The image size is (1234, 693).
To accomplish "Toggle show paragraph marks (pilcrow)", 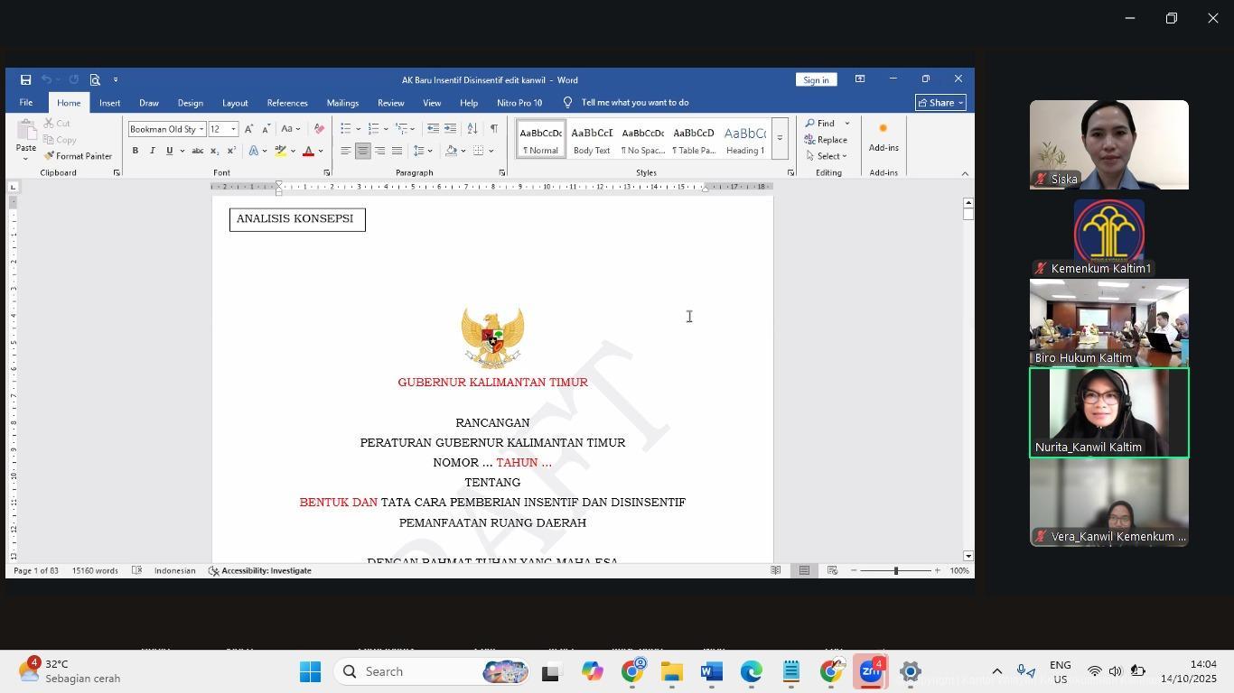I will [x=493, y=129].
